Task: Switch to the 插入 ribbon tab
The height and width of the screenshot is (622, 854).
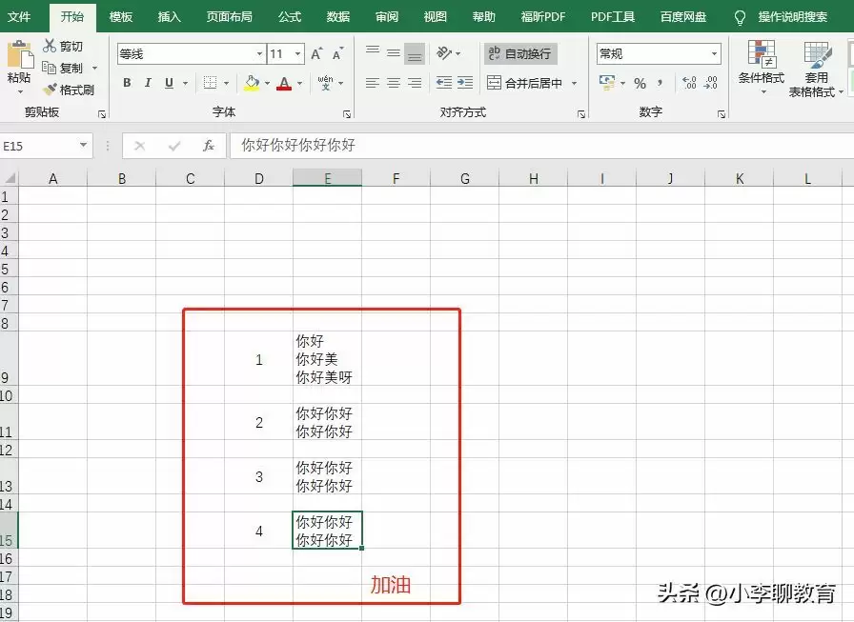Action: [x=169, y=16]
